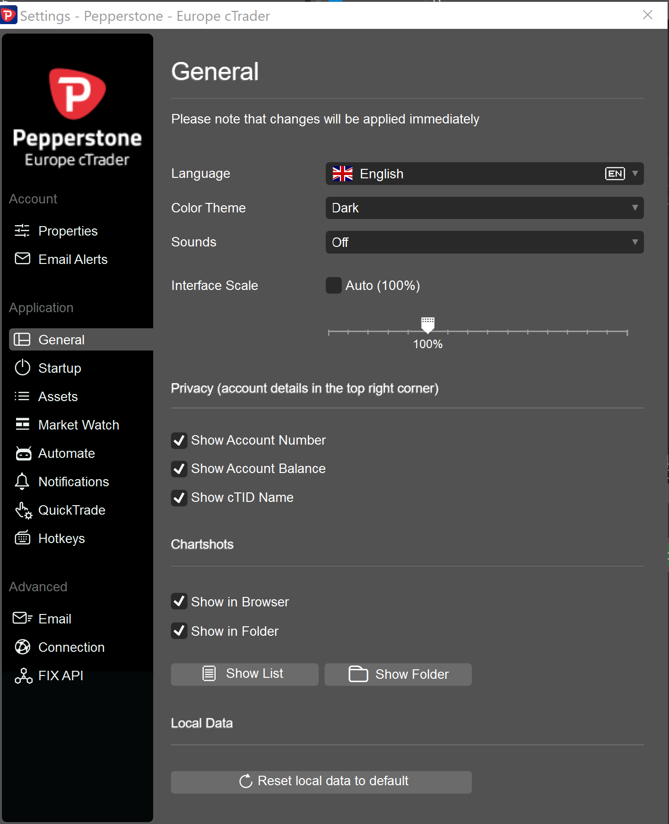Open the Properties settings page
This screenshot has height=824, width=669.
[x=68, y=231]
